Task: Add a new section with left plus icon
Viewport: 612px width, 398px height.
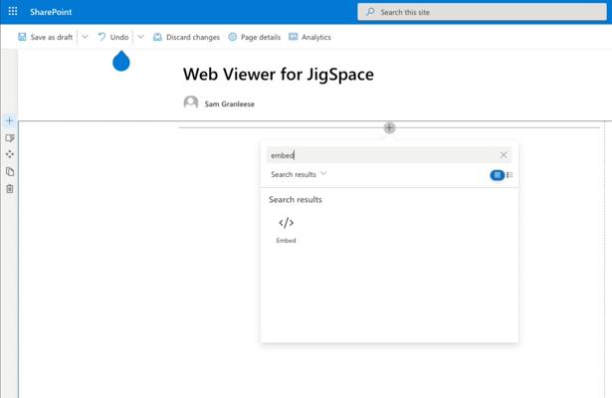Action: tap(10, 120)
